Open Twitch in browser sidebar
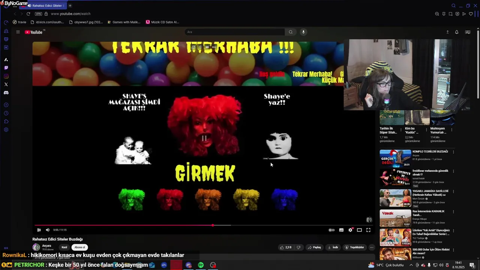 (x=6, y=68)
